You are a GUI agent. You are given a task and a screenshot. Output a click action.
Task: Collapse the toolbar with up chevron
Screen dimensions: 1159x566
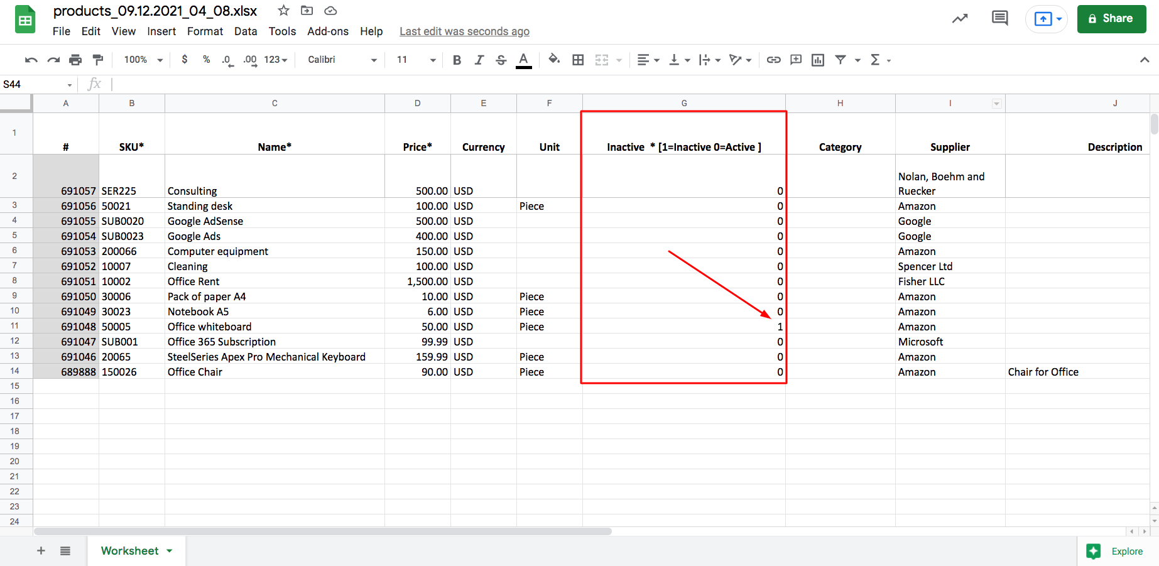tap(1145, 60)
